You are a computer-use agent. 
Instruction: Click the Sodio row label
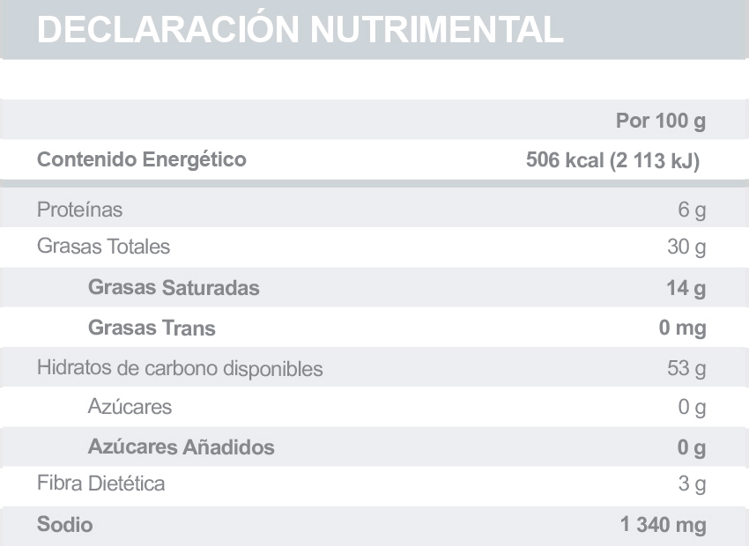pos(64,525)
